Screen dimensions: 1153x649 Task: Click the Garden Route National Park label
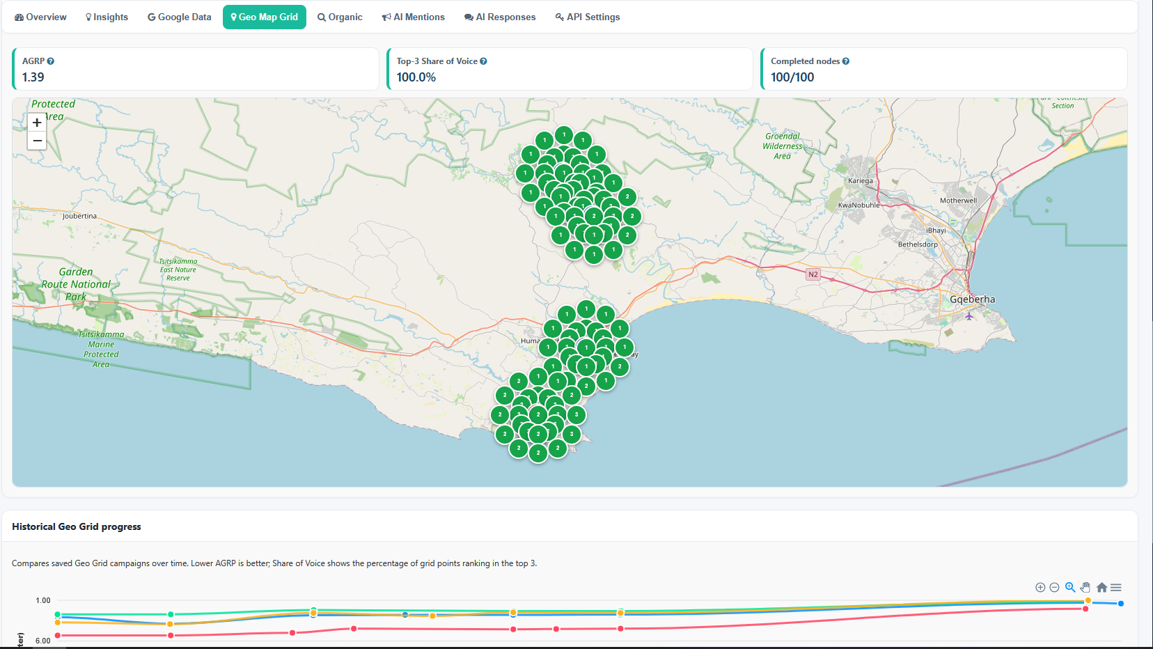coord(76,284)
